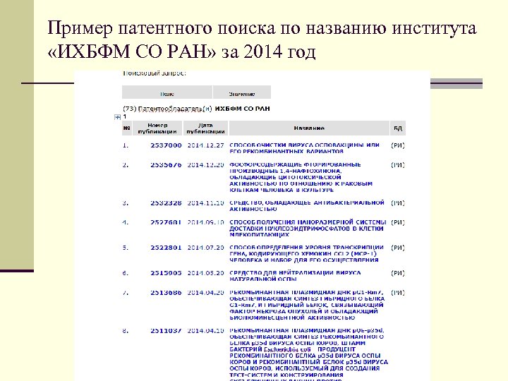Select date 2014.07.20 in row 5
The width and height of the screenshot is (508, 381).
point(206,248)
